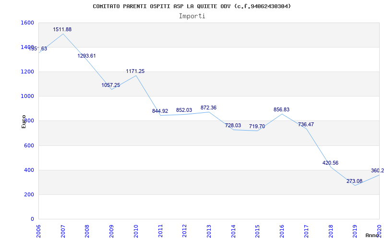Click the 852.03 data label

click(184, 110)
